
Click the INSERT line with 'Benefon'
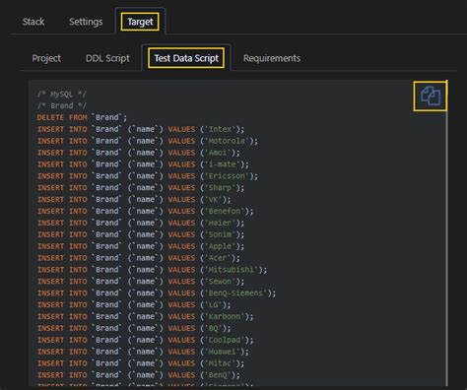(x=146, y=212)
